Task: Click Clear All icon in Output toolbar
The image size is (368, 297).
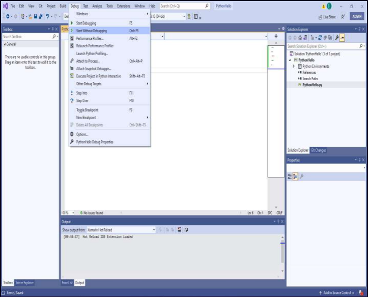Action: coord(179,230)
